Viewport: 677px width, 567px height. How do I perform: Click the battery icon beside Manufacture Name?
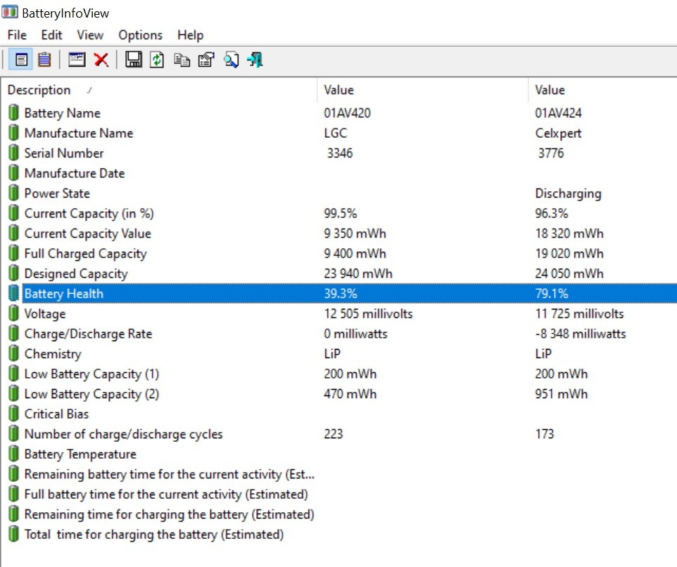pyautogui.click(x=14, y=133)
